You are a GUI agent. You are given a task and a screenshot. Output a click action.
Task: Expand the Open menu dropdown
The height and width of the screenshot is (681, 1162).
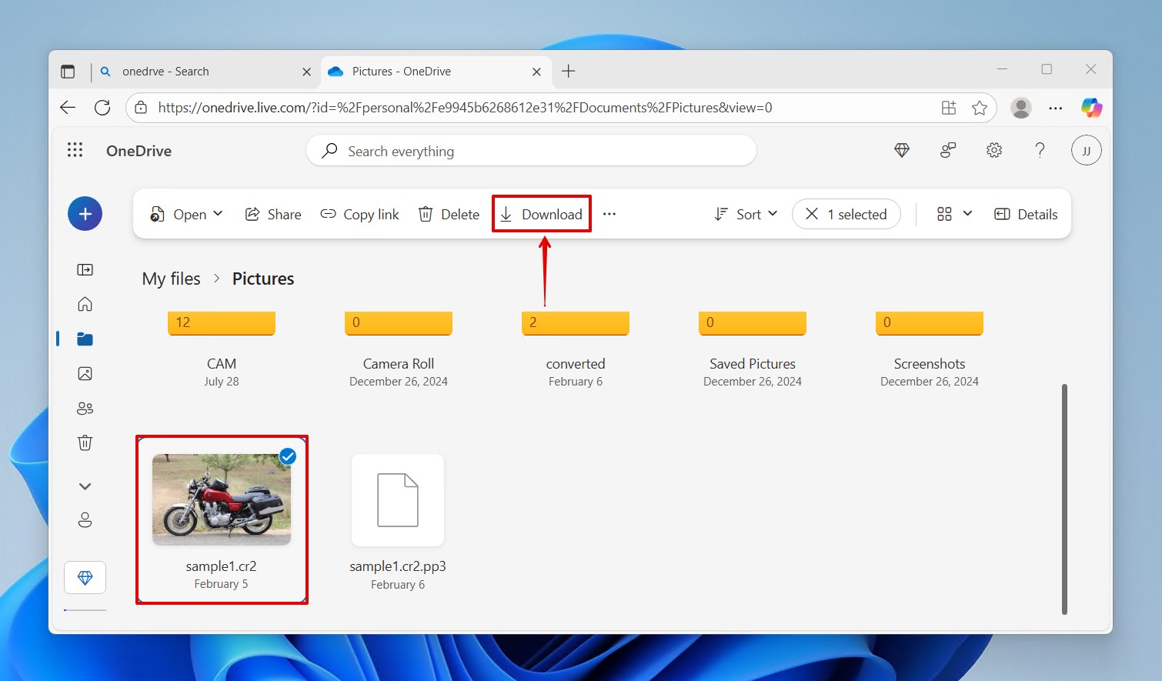pyautogui.click(x=219, y=214)
